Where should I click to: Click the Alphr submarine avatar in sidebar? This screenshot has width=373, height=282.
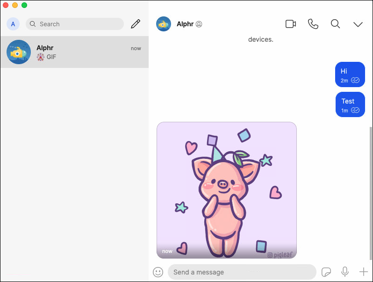click(x=19, y=52)
